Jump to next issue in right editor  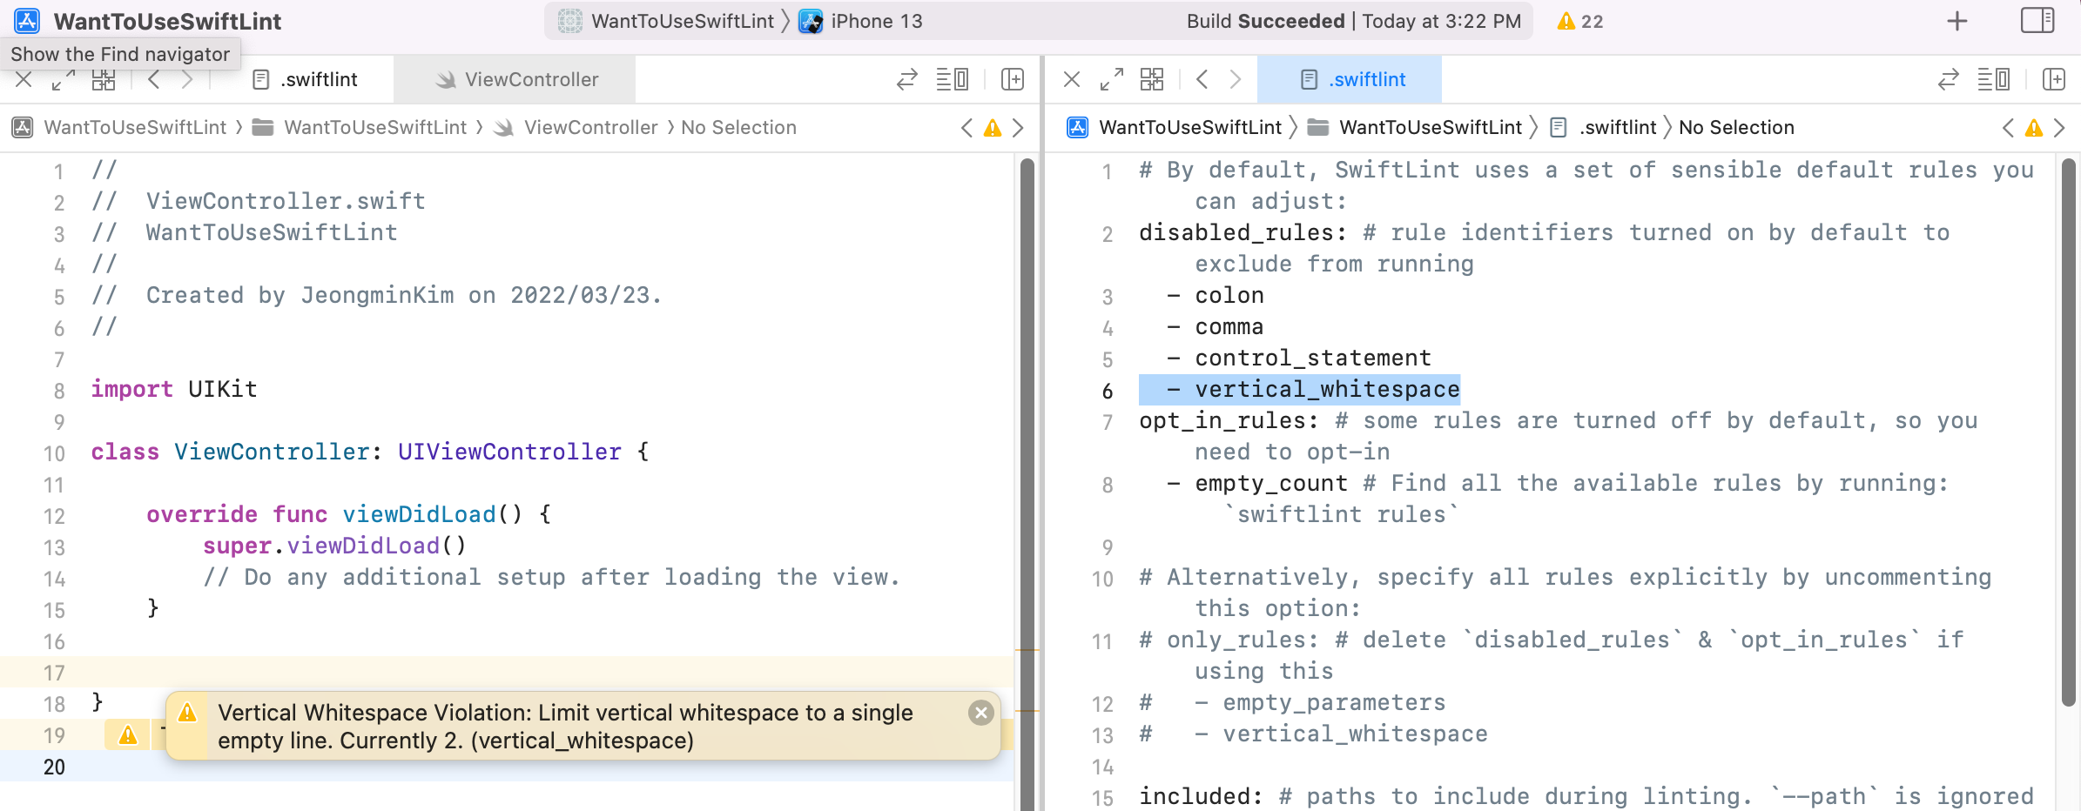[x=2059, y=128]
